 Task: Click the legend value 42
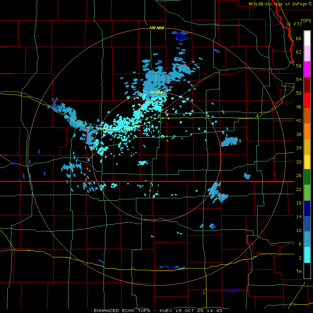[x=299, y=120]
